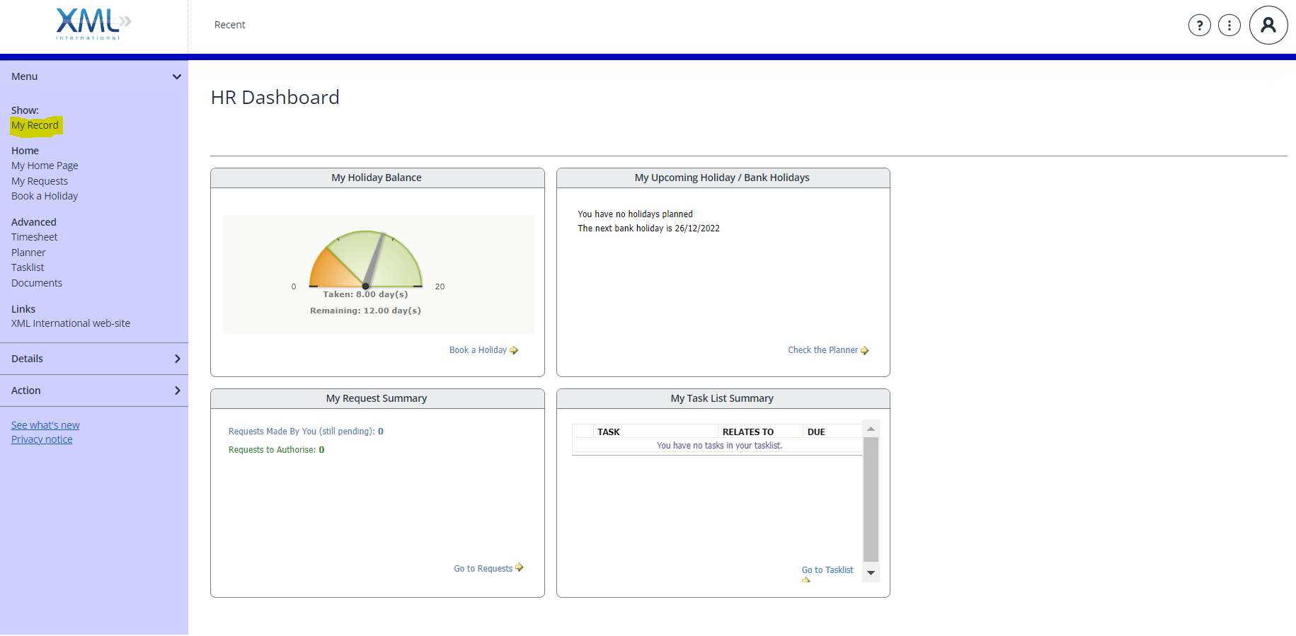The height and width of the screenshot is (636, 1296).
Task: Click arrow icon next to Book a Holiday
Action: (514, 350)
